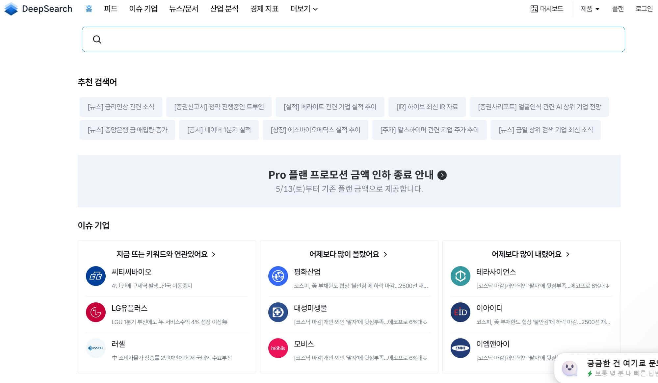658x383 pixels.
Task: Open the chat assistant ghost icon
Action: click(x=569, y=368)
